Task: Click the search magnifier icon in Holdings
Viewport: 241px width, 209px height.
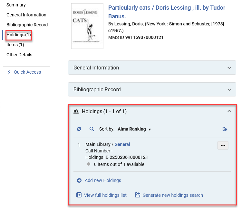Action: pyautogui.click(x=92, y=129)
